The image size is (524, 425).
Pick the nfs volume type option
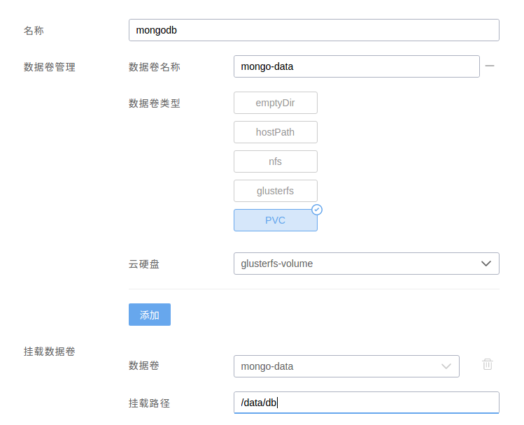tap(275, 161)
